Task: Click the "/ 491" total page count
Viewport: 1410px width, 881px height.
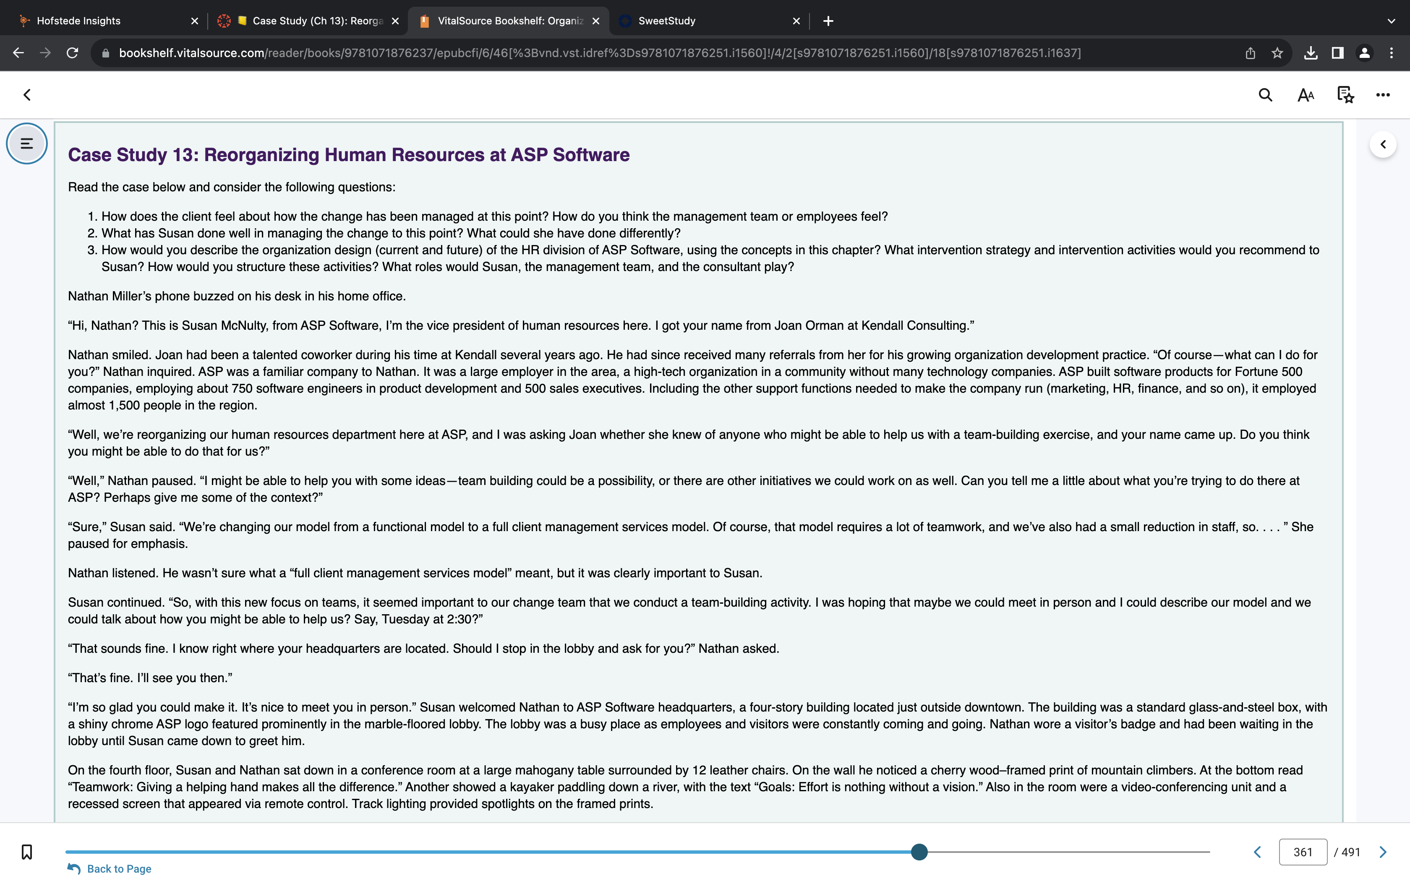Action: click(x=1347, y=852)
